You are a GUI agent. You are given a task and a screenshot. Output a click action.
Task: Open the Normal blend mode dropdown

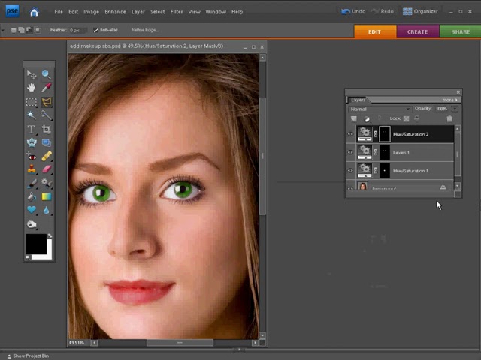click(x=380, y=109)
